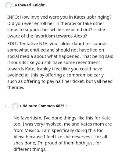Click the line beginning "Did you ever enroll"

[x=56, y=23]
